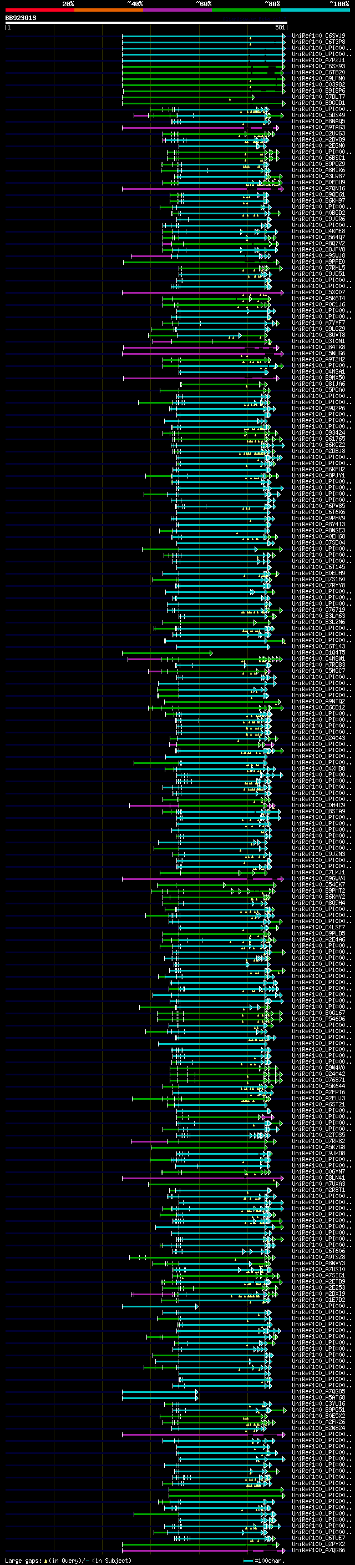355x1565 pixels.
Task: Click the orange ~40% identity legend bar
Action: (x=109, y=10)
